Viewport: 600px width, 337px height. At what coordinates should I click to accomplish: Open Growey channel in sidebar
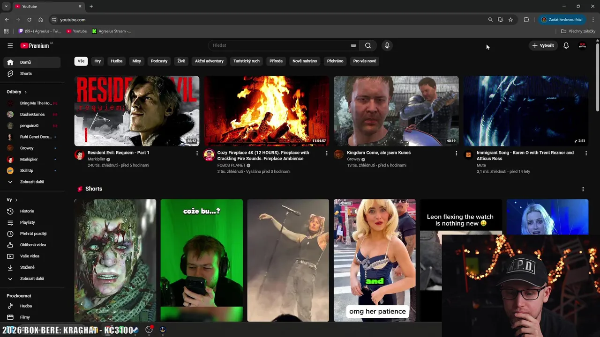coord(32,148)
